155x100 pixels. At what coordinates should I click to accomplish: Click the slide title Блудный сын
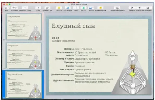coord(73,26)
